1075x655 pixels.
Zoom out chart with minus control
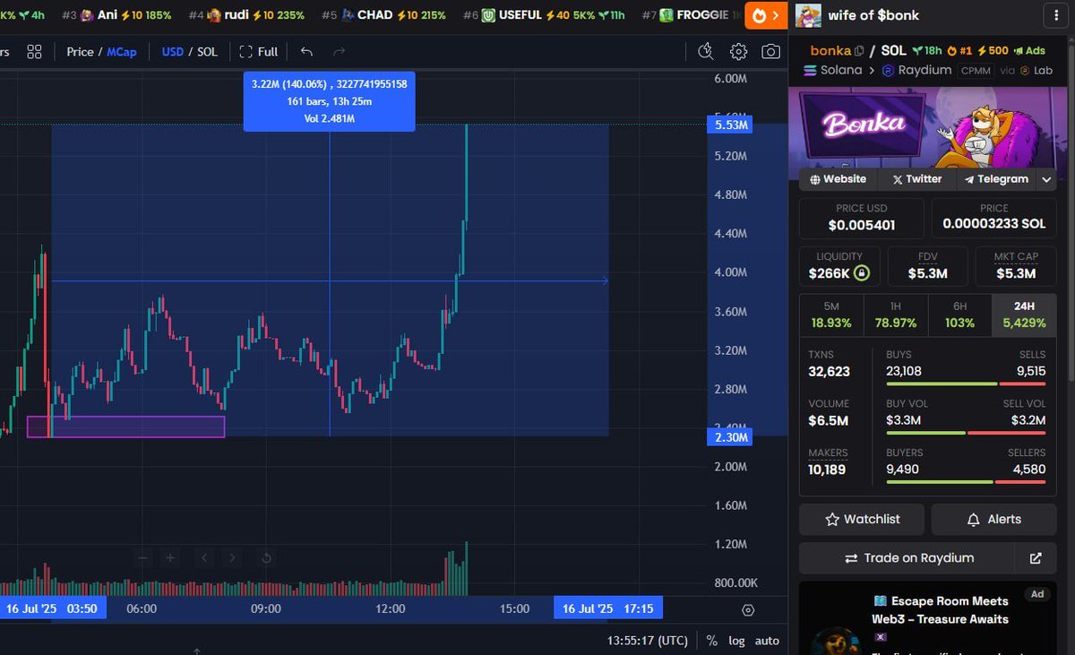coord(142,558)
